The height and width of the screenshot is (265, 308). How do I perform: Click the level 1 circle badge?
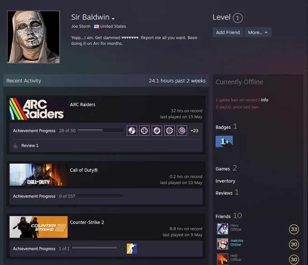[x=237, y=18]
